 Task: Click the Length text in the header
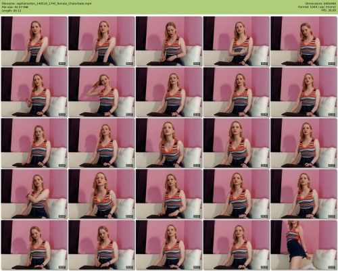(11, 10)
